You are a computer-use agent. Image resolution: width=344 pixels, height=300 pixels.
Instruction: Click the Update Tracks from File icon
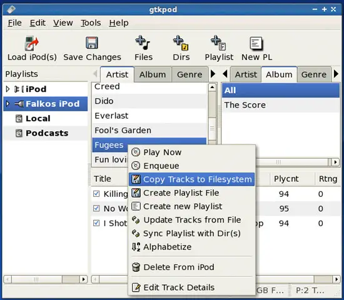136,220
